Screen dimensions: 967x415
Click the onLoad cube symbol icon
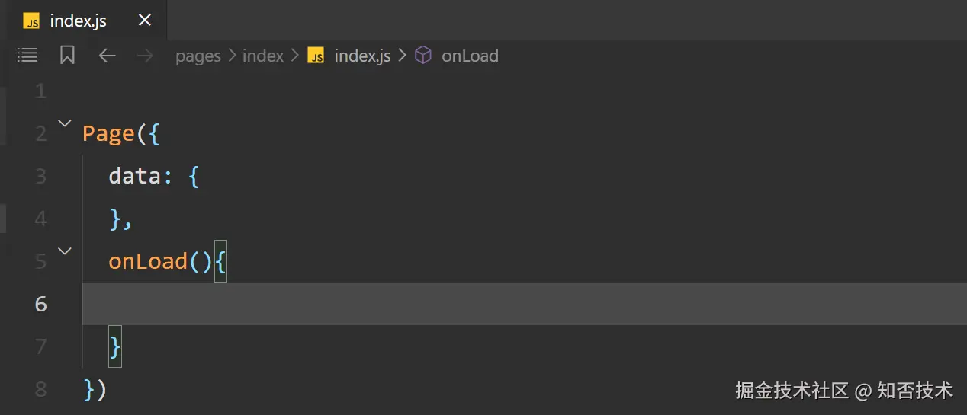[x=423, y=56]
